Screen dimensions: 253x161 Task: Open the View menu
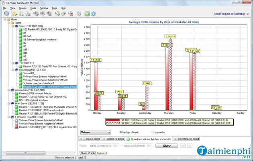pos(12,8)
